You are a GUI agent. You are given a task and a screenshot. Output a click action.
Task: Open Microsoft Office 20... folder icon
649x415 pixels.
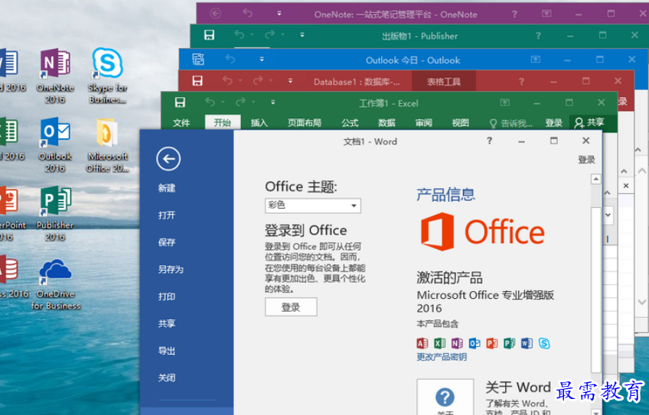click(x=107, y=144)
